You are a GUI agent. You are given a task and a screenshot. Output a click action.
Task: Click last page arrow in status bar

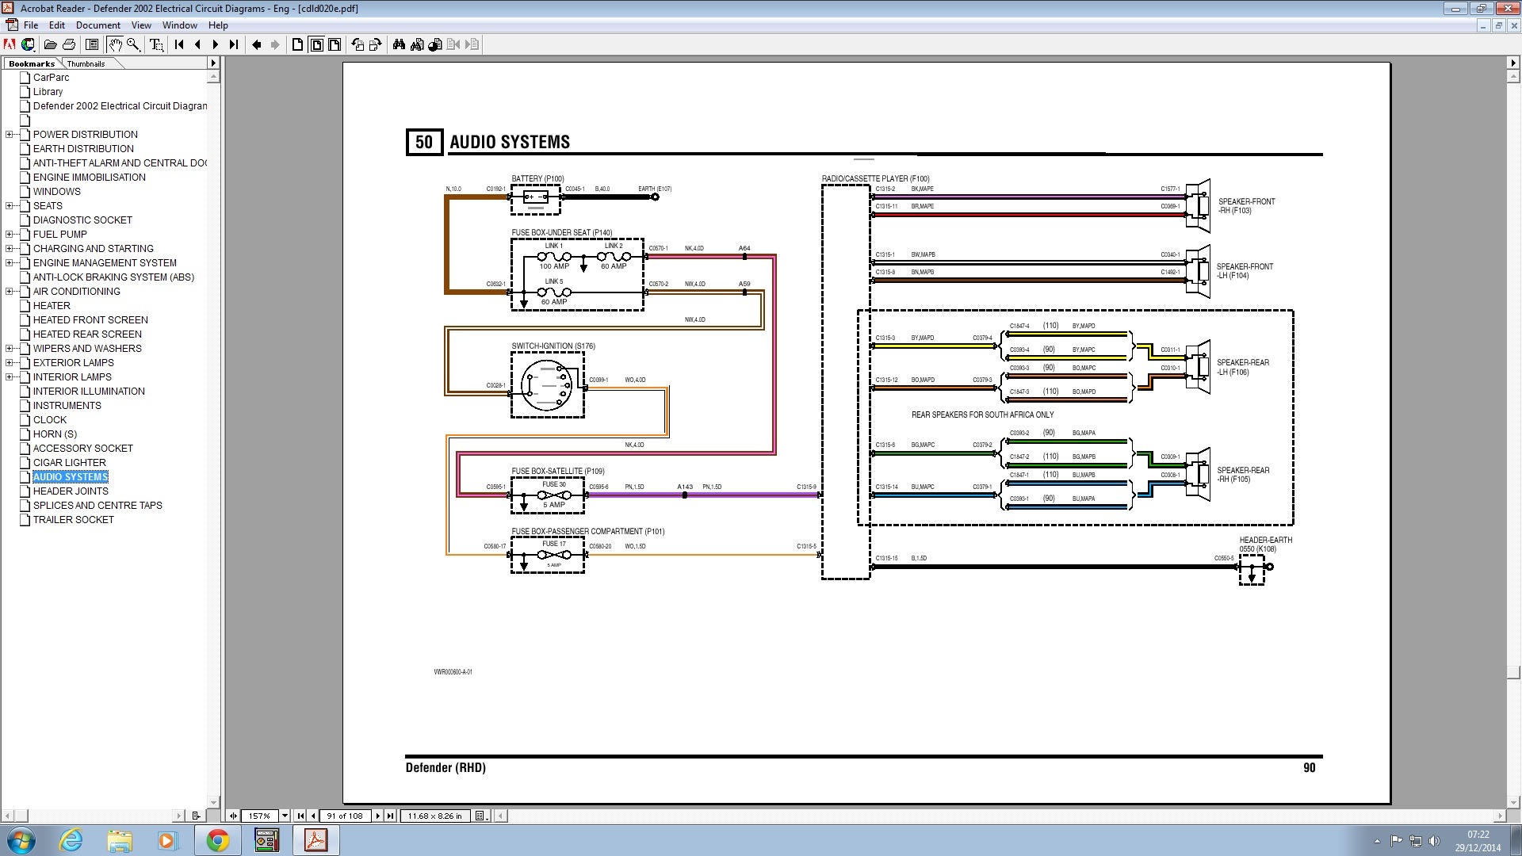click(390, 816)
